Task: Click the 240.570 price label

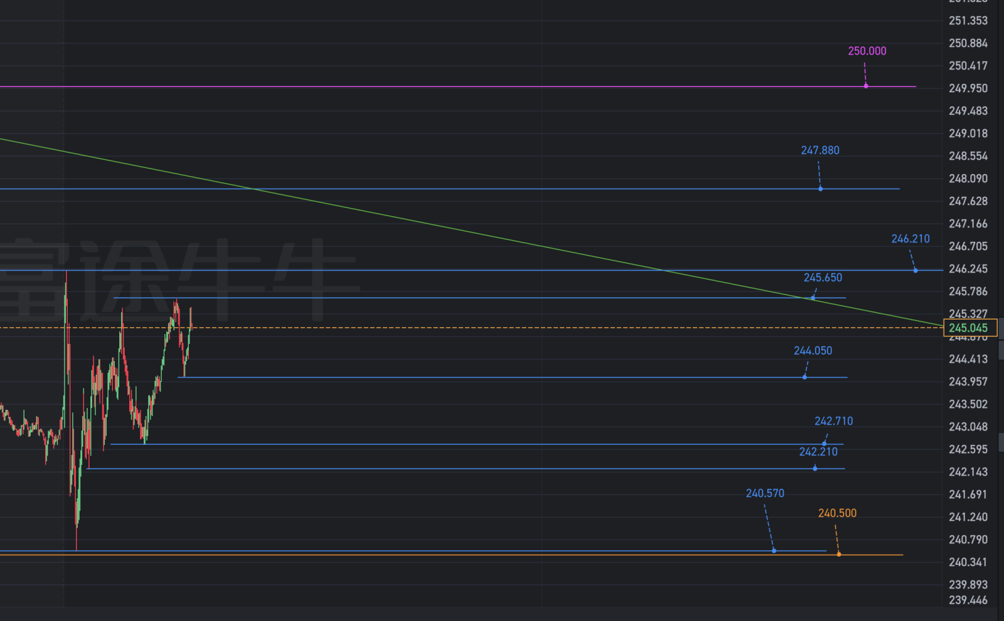Action: pos(765,494)
